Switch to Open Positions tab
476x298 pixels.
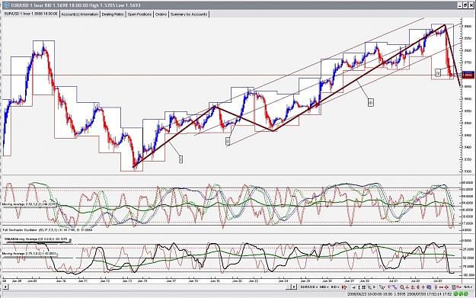click(x=139, y=14)
